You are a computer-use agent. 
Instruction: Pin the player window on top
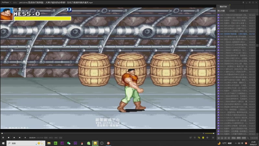(x=243, y=3)
